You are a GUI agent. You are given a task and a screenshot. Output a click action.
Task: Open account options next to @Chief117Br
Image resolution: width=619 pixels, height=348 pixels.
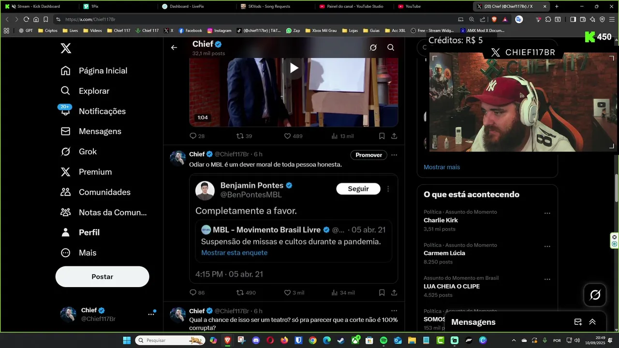point(151,314)
